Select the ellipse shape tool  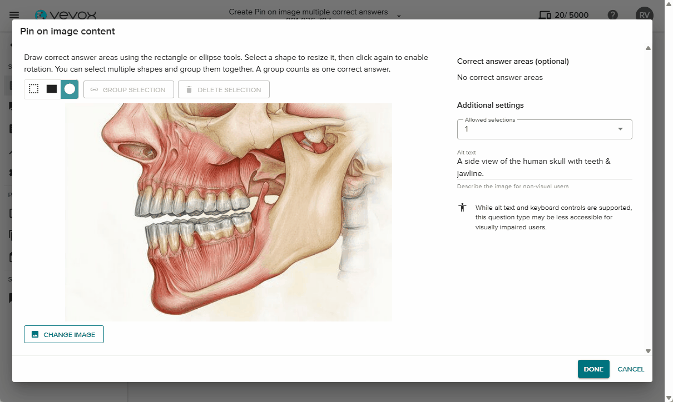(68, 88)
